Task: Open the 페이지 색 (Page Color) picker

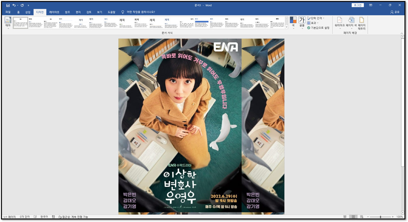Action: 351,24
